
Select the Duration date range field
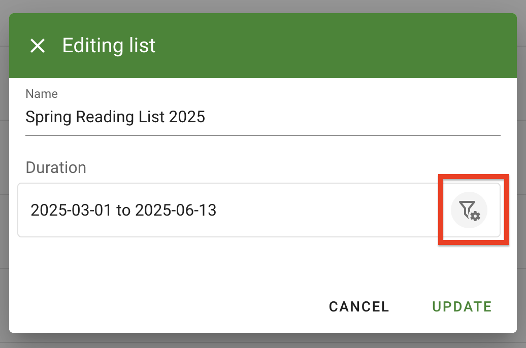tap(228, 210)
